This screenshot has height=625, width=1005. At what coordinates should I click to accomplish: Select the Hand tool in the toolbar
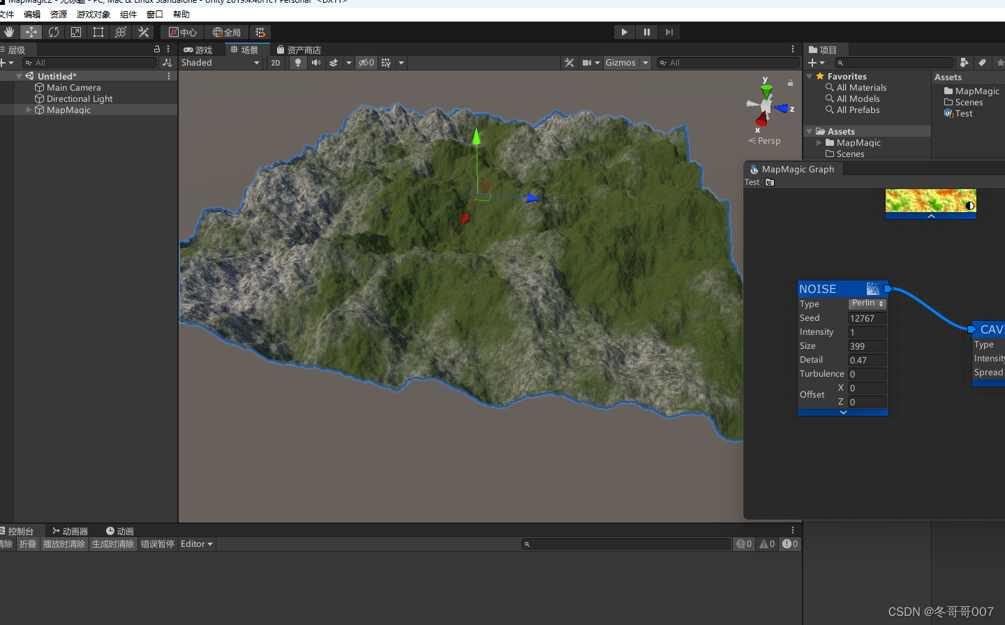tap(9, 31)
